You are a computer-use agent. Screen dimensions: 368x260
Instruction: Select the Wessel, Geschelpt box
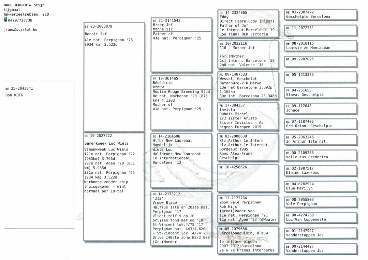pos(248,85)
